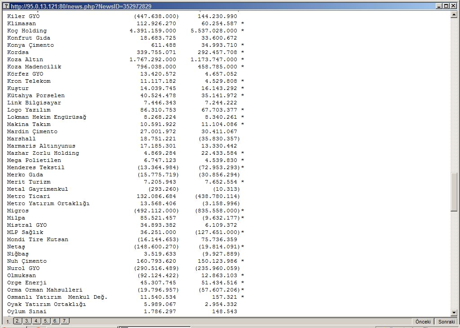460x328 pixels.
Task: Select the 'Migros' company name
Action: pyautogui.click(x=18, y=211)
